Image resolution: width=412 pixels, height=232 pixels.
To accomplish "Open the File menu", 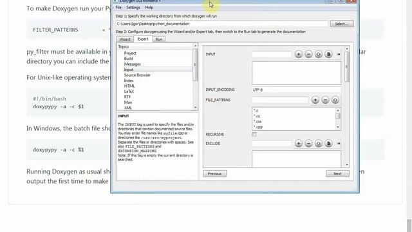I will click(118, 7).
